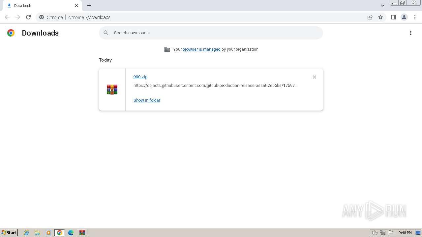The image size is (422, 237).
Task: Bookmark this page with the star
Action: click(380, 17)
